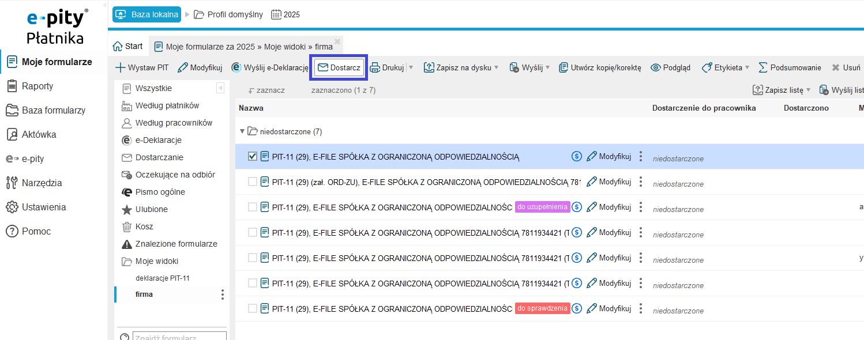Click three-dot menu on first PIT-11 row
The width and height of the screenshot is (864, 340).
[x=641, y=157]
